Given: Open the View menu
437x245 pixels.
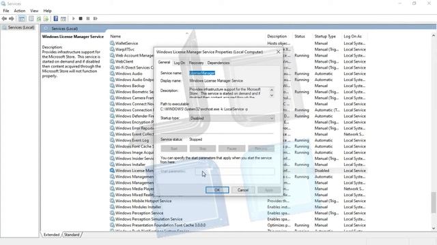Looking at the screenshot, I should coord(34,11).
